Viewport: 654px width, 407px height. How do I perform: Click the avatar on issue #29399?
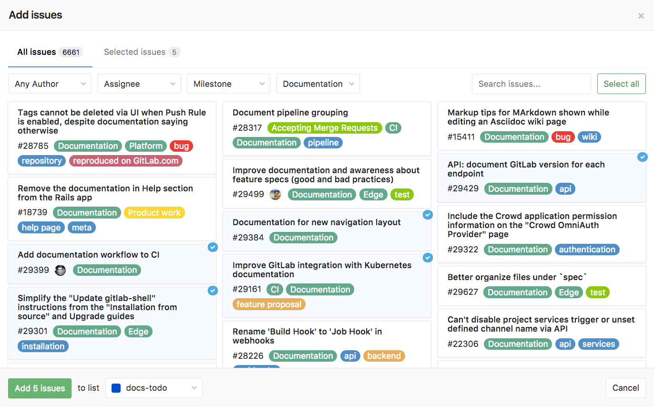point(60,270)
